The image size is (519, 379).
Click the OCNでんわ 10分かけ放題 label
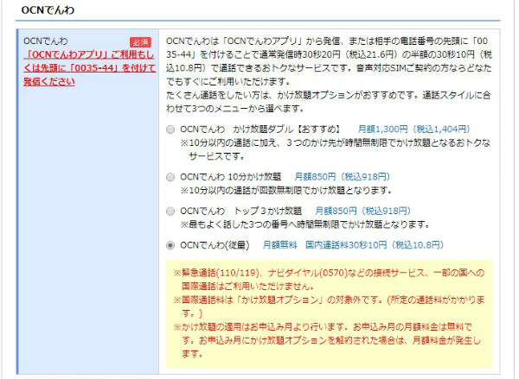tap(230, 177)
